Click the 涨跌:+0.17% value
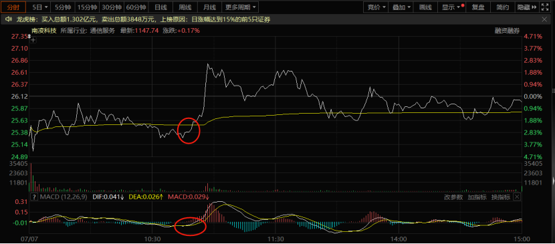Image resolution: width=555 pixels, height=244 pixels. coord(181,31)
